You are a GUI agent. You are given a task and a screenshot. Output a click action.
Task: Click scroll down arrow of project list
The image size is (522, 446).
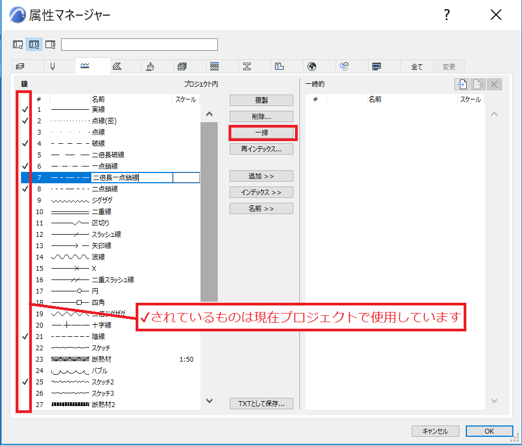[x=209, y=401]
